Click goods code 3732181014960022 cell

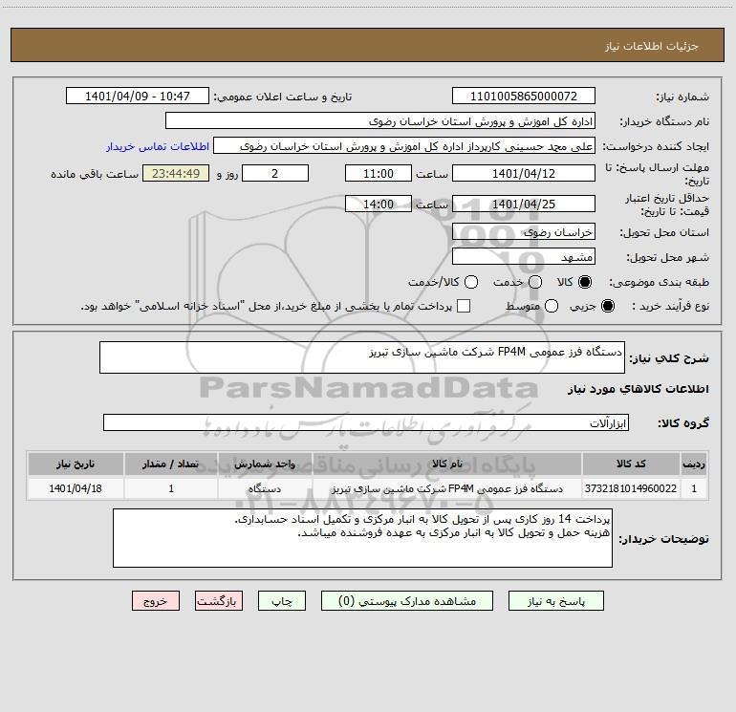click(x=631, y=488)
